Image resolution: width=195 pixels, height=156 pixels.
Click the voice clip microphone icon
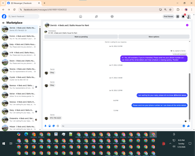[46, 126]
